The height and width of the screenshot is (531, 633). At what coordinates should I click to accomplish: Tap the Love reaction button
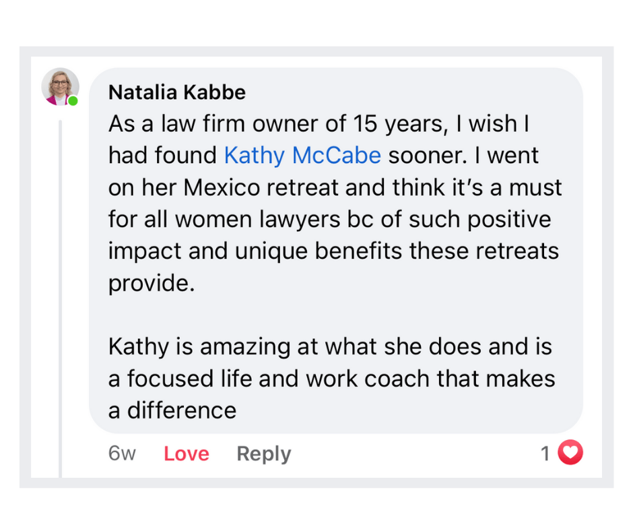pos(186,454)
